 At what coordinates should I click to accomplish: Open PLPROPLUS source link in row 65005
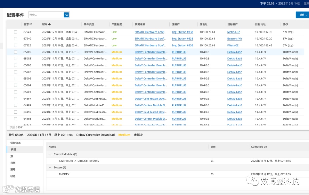tap(179, 52)
